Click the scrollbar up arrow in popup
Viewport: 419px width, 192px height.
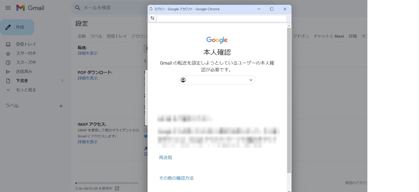click(289, 26)
